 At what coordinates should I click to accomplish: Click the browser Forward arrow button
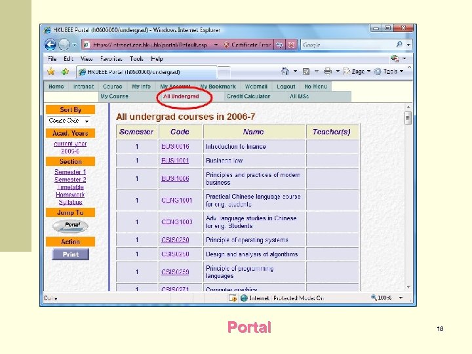(x=64, y=45)
